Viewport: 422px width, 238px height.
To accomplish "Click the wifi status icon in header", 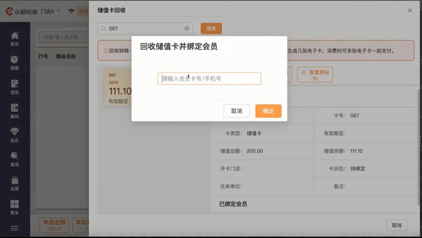I will [71, 11].
